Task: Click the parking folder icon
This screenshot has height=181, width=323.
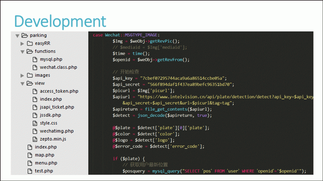Action: 25,35
